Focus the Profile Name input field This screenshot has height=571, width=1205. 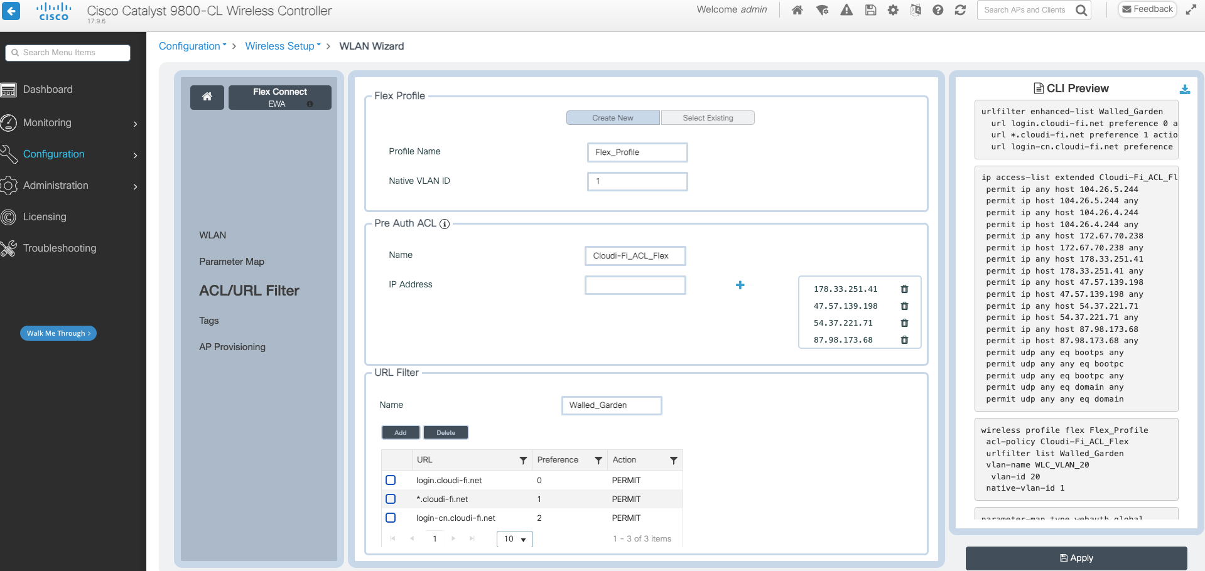click(x=637, y=152)
